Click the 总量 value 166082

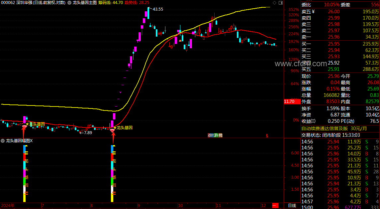pyautogui.click(x=332, y=95)
